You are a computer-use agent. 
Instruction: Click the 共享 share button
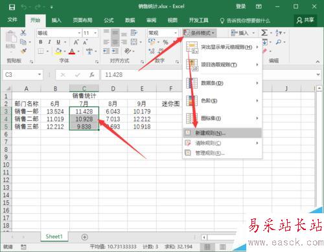(x=305, y=21)
